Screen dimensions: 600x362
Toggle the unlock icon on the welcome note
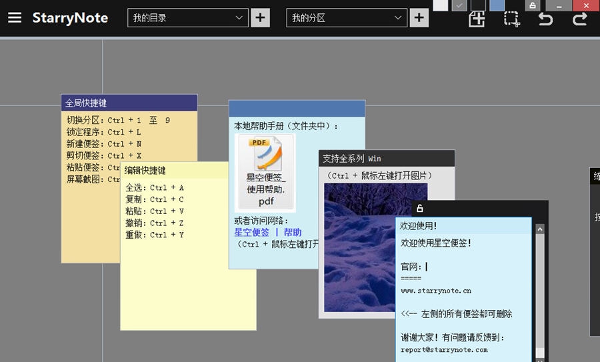click(420, 209)
